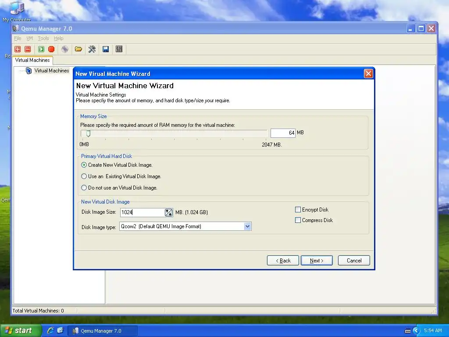Open the File menu
The height and width of the screenshot is (337, 449).
[18, 38]
